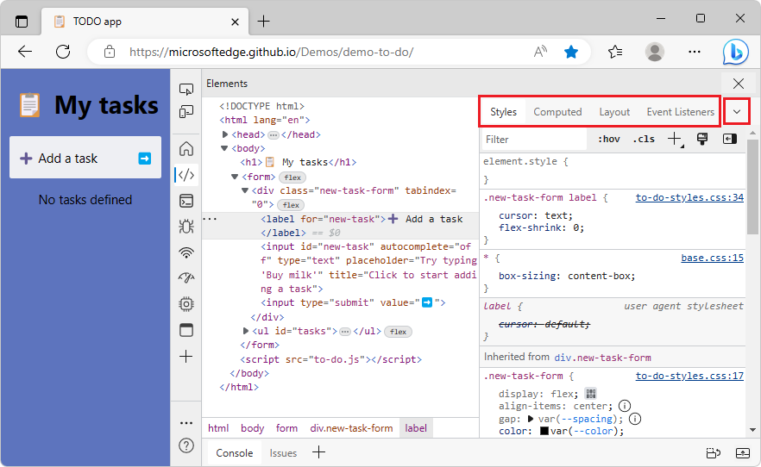
Task: Toggle .cls element classes panel
Action: pyautogui.click(x=644, y=139)
